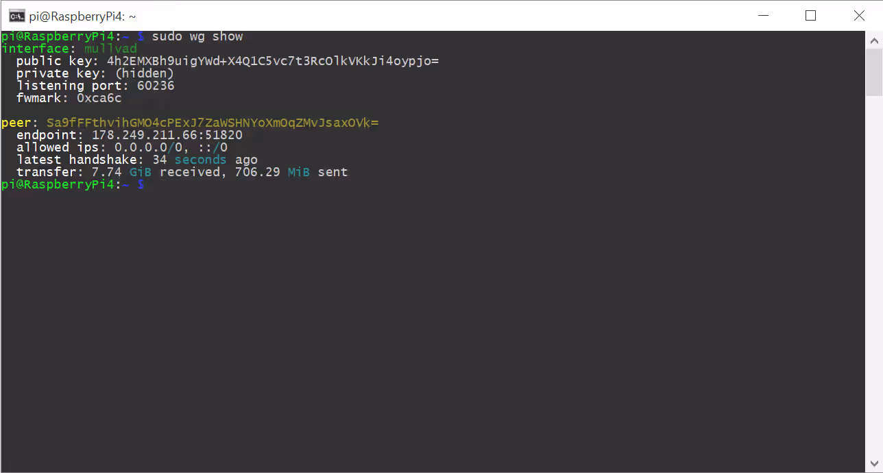Image resolution: width=883 pixels, height=473 pixels.
Task: Click the 'sudo wg show' command text
Action: point(197,36)
